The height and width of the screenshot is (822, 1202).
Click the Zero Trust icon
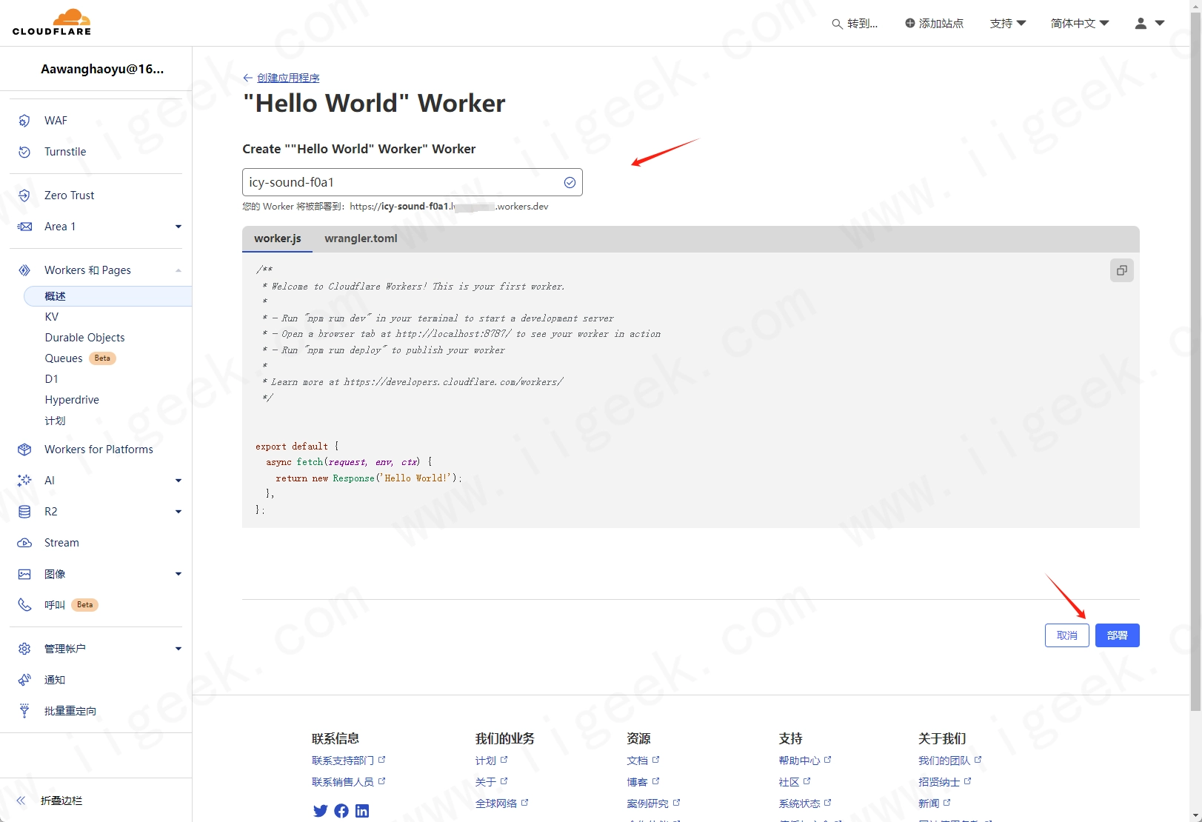pos(24,196)
